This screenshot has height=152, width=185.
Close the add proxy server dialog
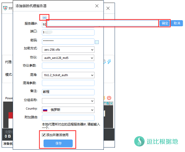tap(97, 6)
